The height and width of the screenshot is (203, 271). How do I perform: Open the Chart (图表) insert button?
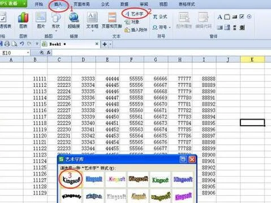click(x=23, y=20)
